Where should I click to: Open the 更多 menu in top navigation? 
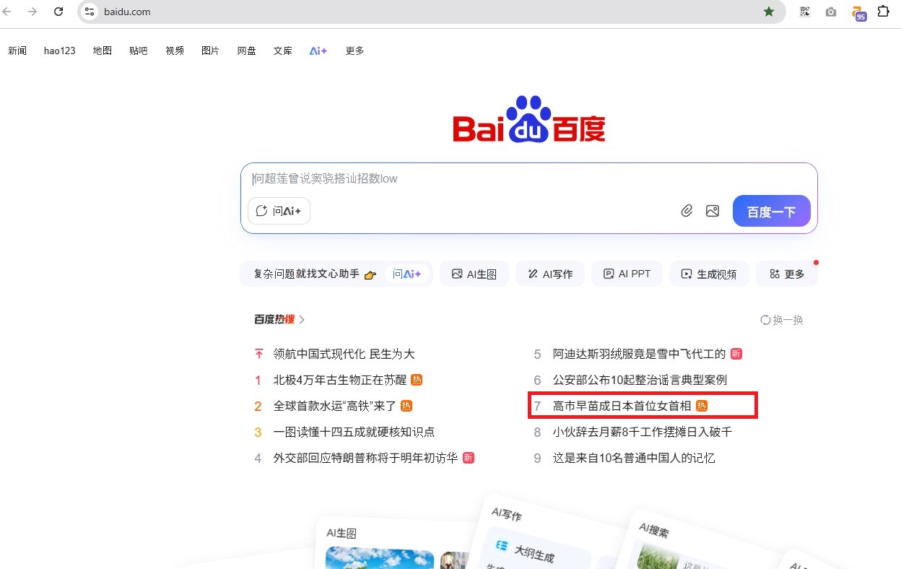click(354, 51)
